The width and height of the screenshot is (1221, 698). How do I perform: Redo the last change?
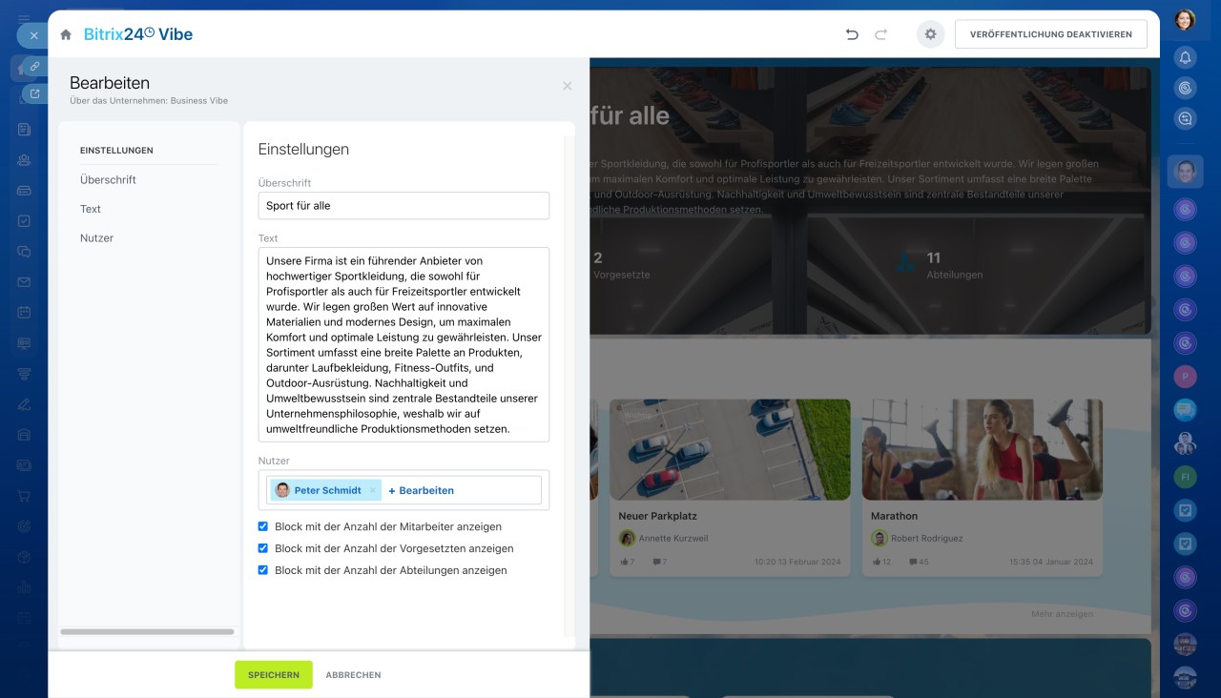pyautogui.click(x=880, y=34)
